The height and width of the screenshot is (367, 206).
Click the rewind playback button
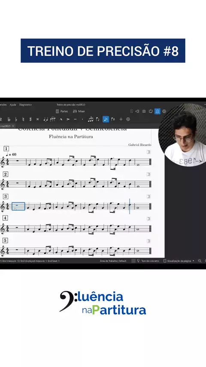137,111
